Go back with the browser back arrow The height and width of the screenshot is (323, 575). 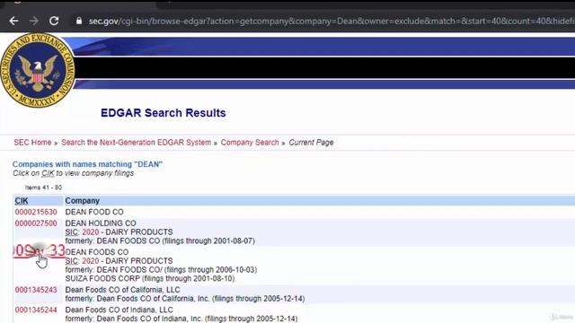pos(14,21)
